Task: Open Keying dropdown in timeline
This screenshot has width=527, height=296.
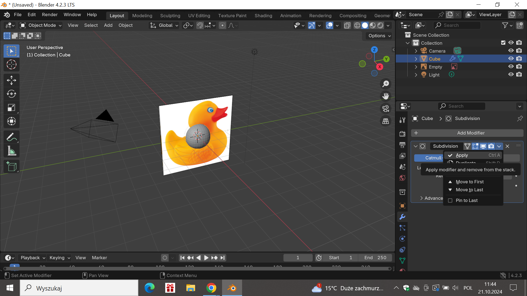Action: click(x=59, y=258)
